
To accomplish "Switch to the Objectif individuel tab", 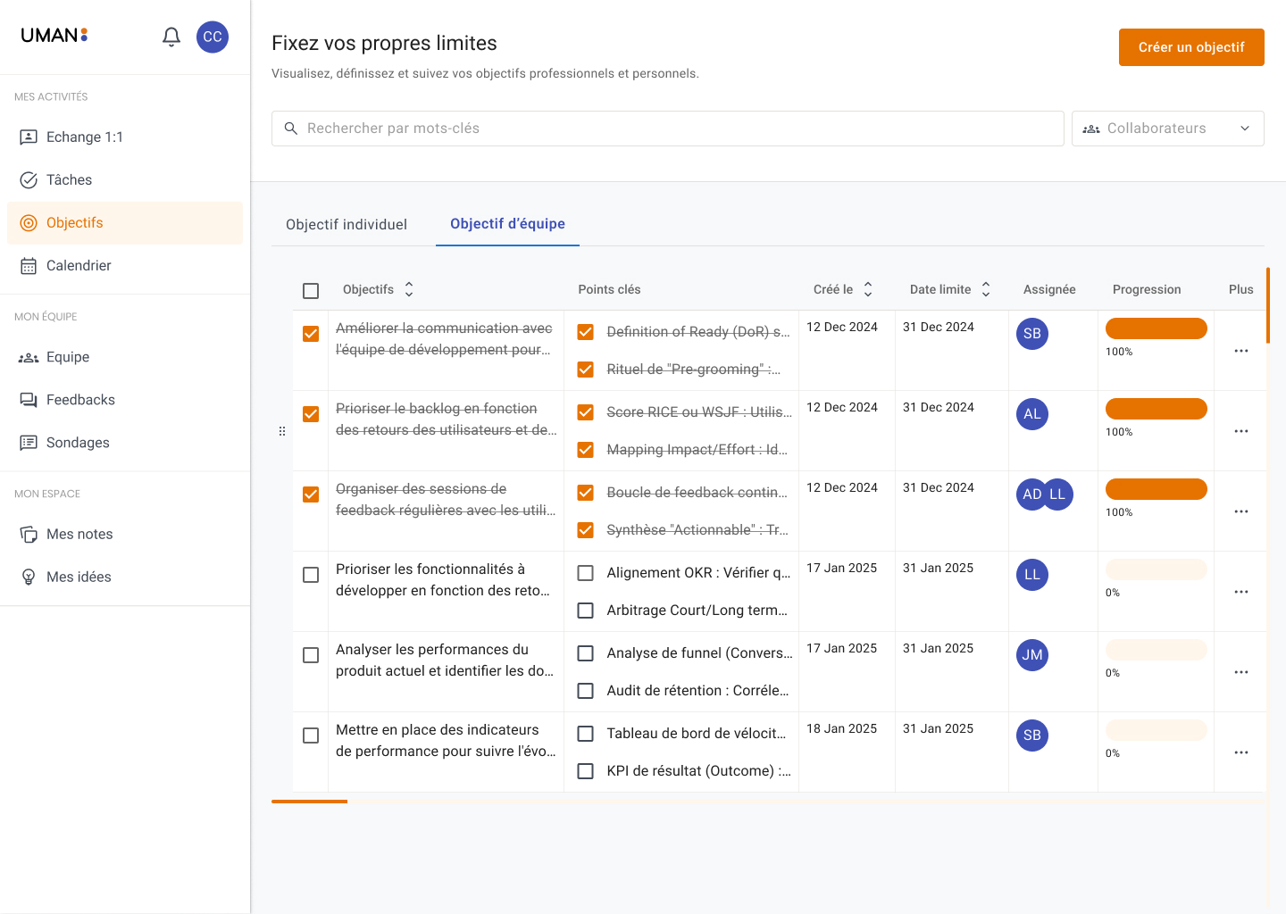I will coord(346,224).
